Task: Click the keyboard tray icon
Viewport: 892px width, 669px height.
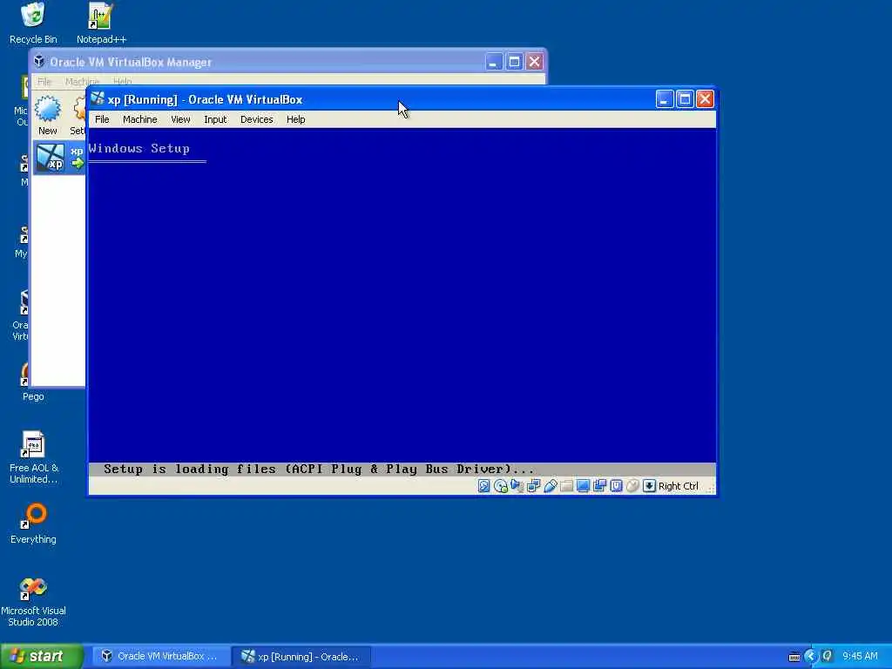Action: [x=794, y=657]
